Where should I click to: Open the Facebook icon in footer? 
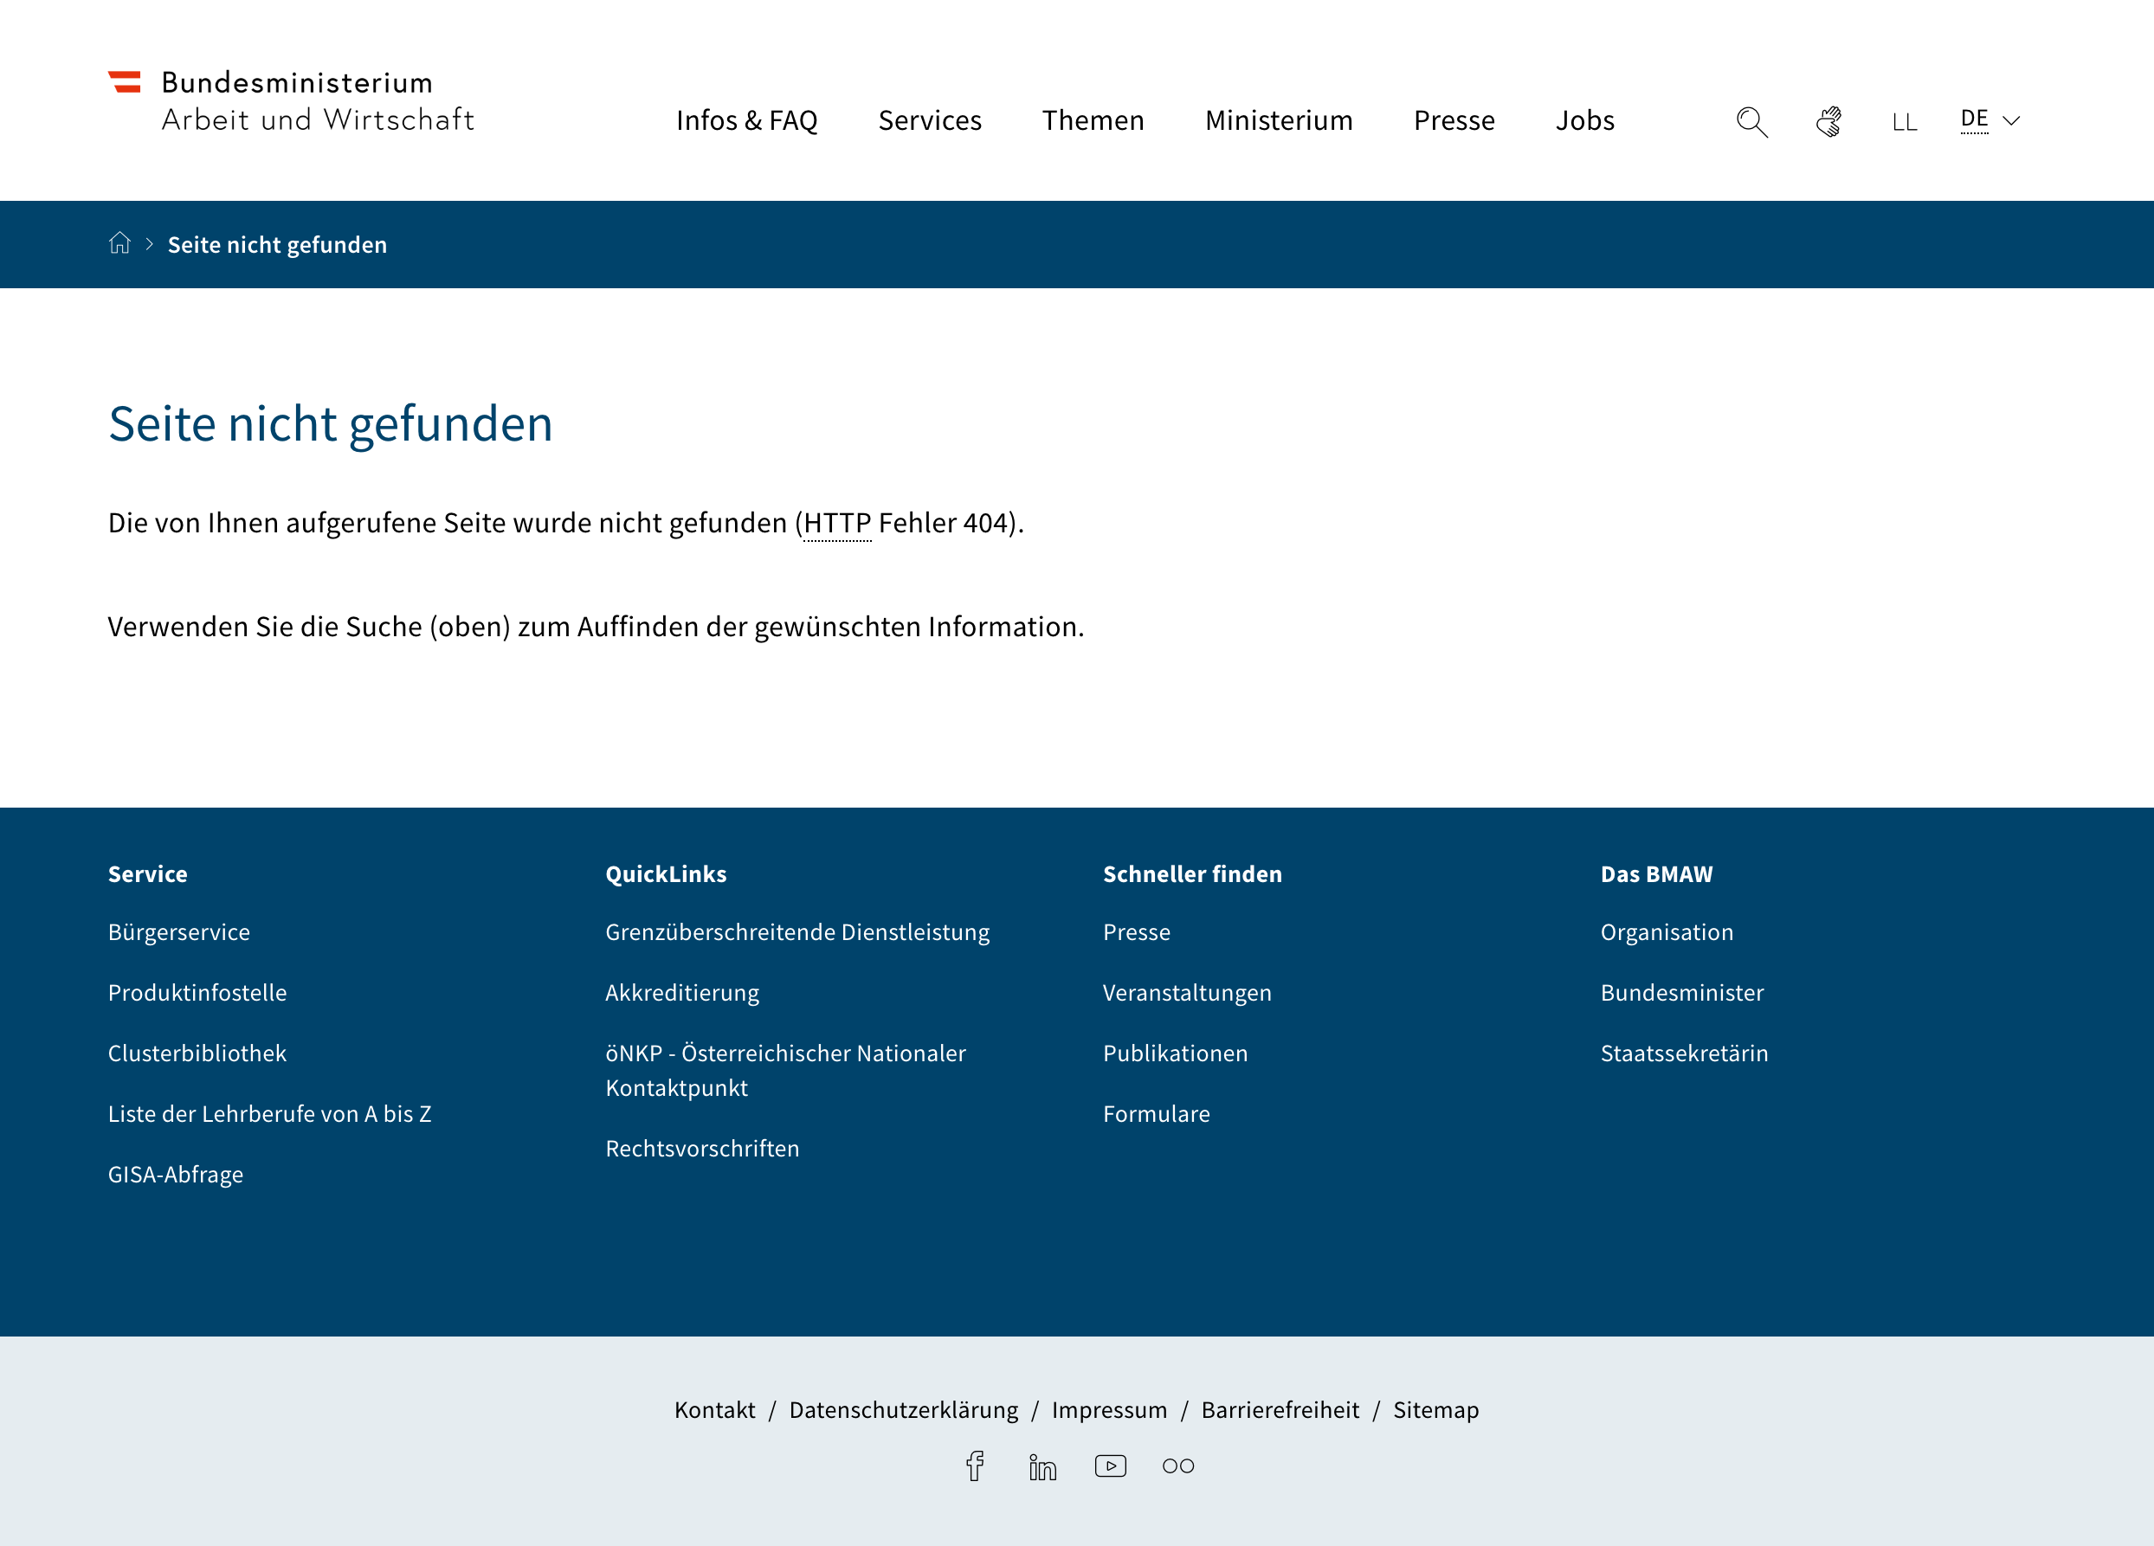tap(976, 1465)
